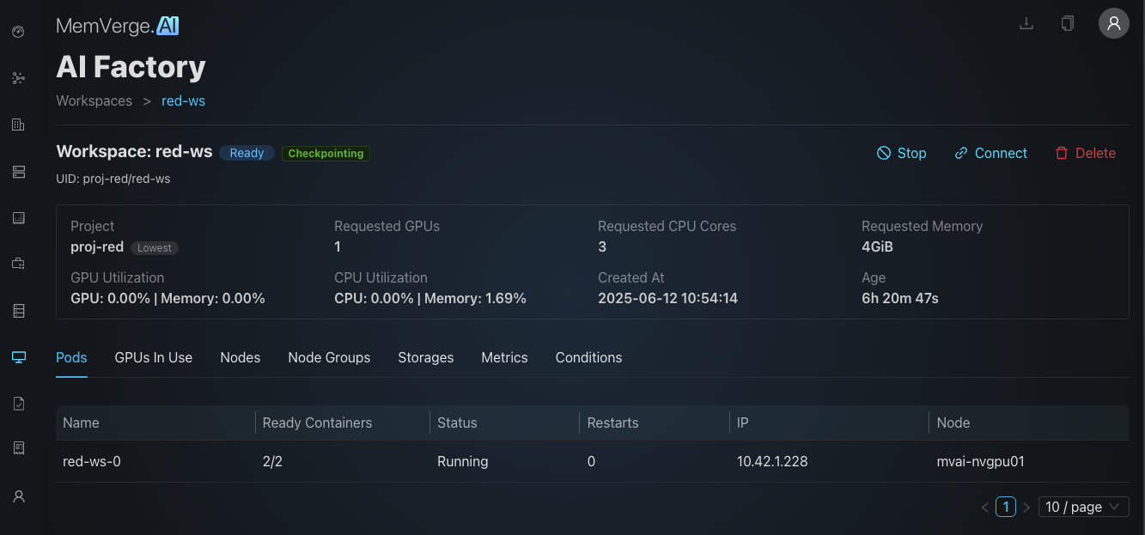1145x535 pixels.
Task: Switch to the GPUs In Use tab
Action: point(153,357)
